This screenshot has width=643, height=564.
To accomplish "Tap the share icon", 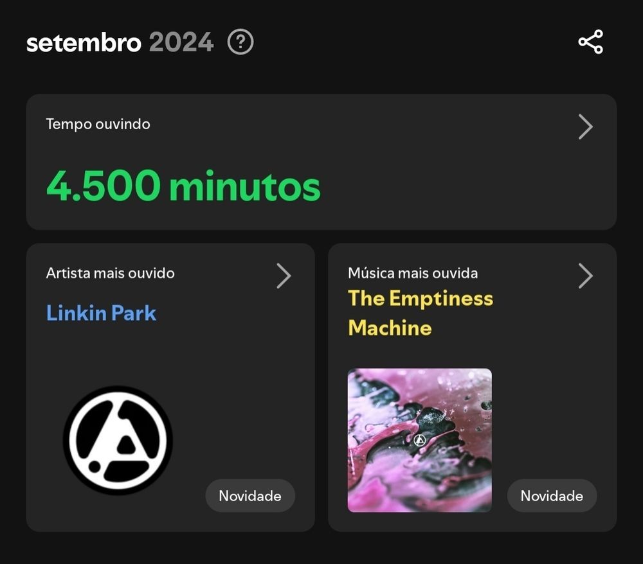I will (x=590, y=42).
